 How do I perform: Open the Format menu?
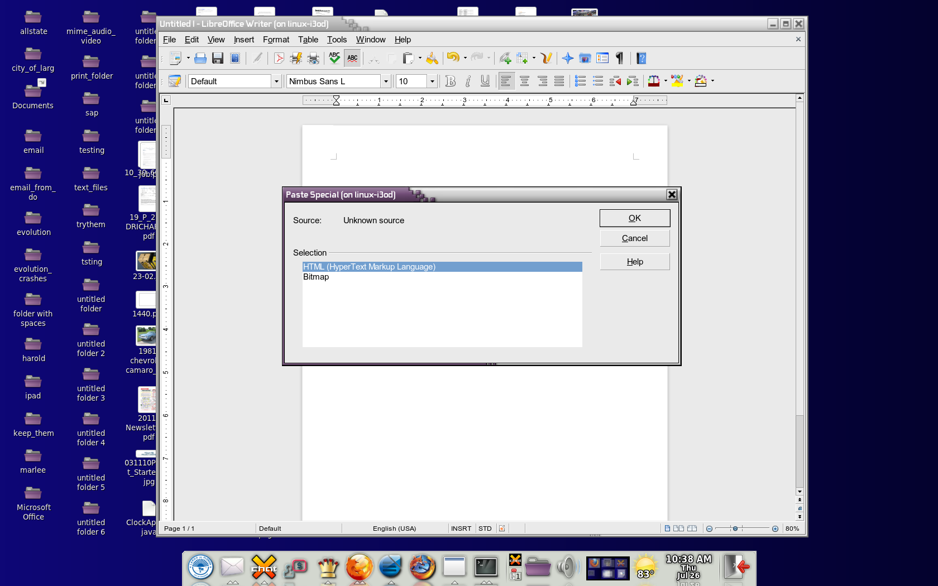pyautogui.click(x=276, y=40)
